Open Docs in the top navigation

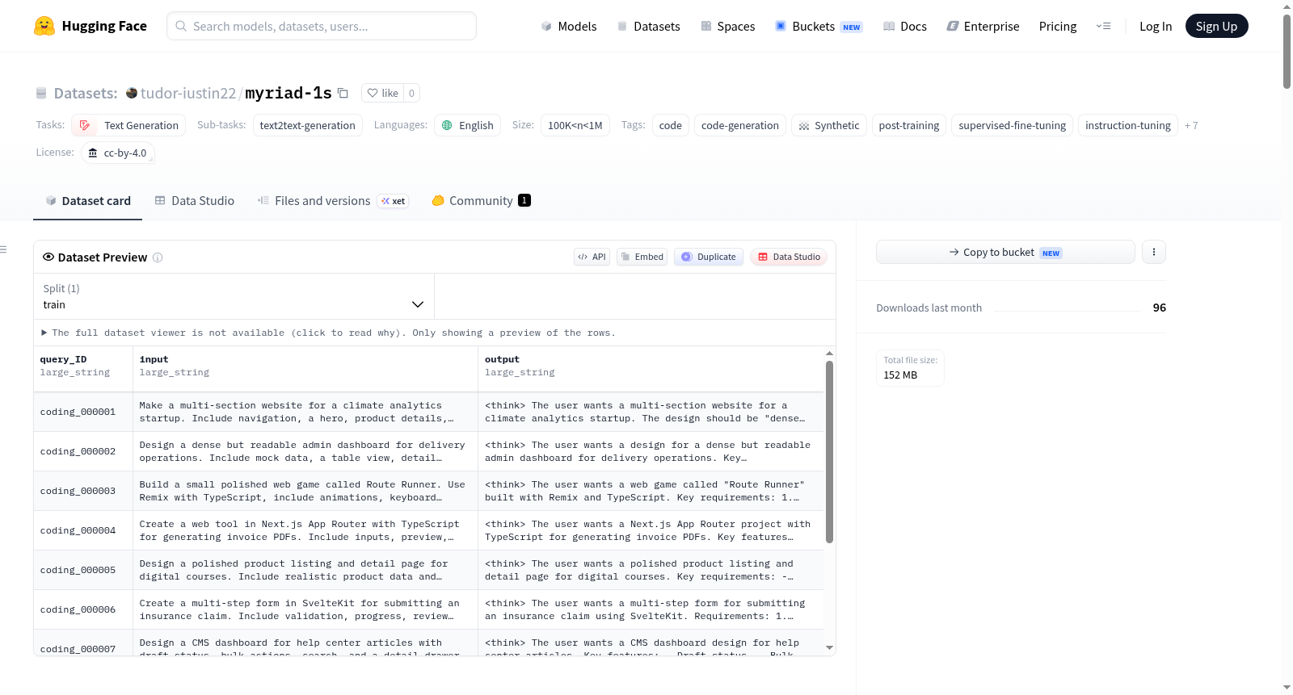[904, 26]
